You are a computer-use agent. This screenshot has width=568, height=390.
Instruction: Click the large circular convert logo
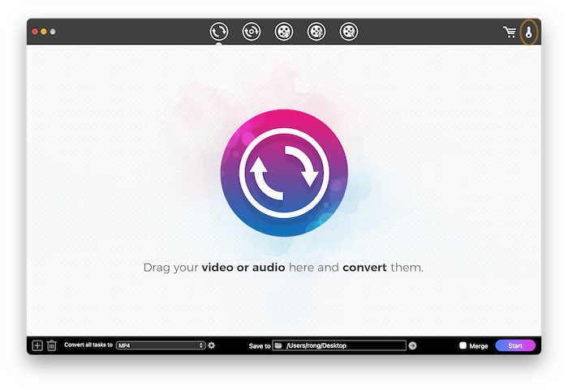point(284,171)
